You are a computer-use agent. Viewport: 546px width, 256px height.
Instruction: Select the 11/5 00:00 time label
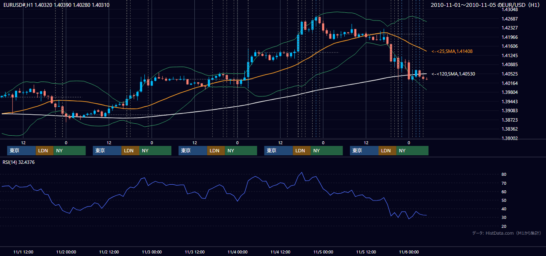[x=323, y=252]
